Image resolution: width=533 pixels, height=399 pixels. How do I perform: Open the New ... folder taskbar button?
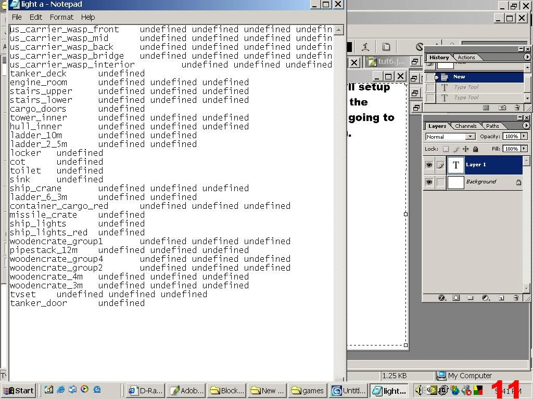pos(268,391)
